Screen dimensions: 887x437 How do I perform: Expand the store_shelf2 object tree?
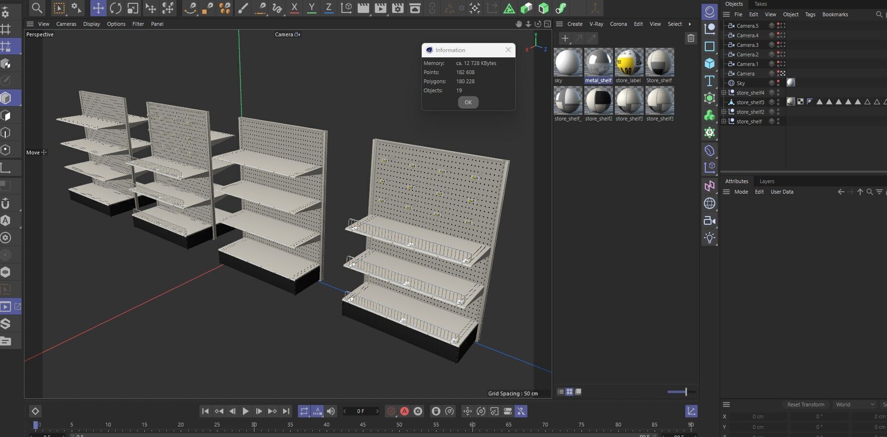(724, 112)
